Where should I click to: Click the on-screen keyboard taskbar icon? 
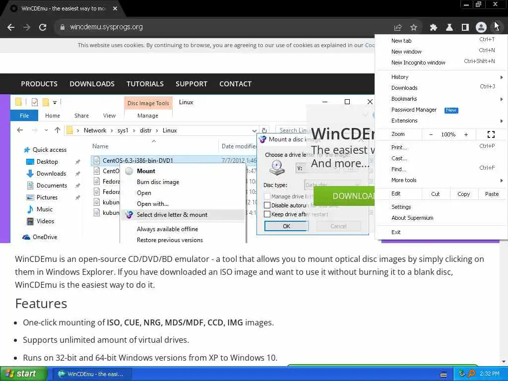tap(444, 375)
